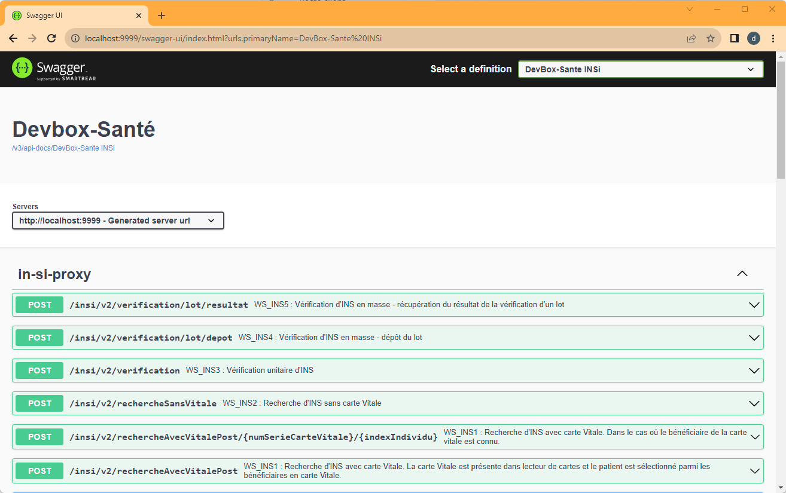Open the /insi/v2/rechercheSansVitale path
Viewport: 786px width, 493px height.
(x=143, y=403)
